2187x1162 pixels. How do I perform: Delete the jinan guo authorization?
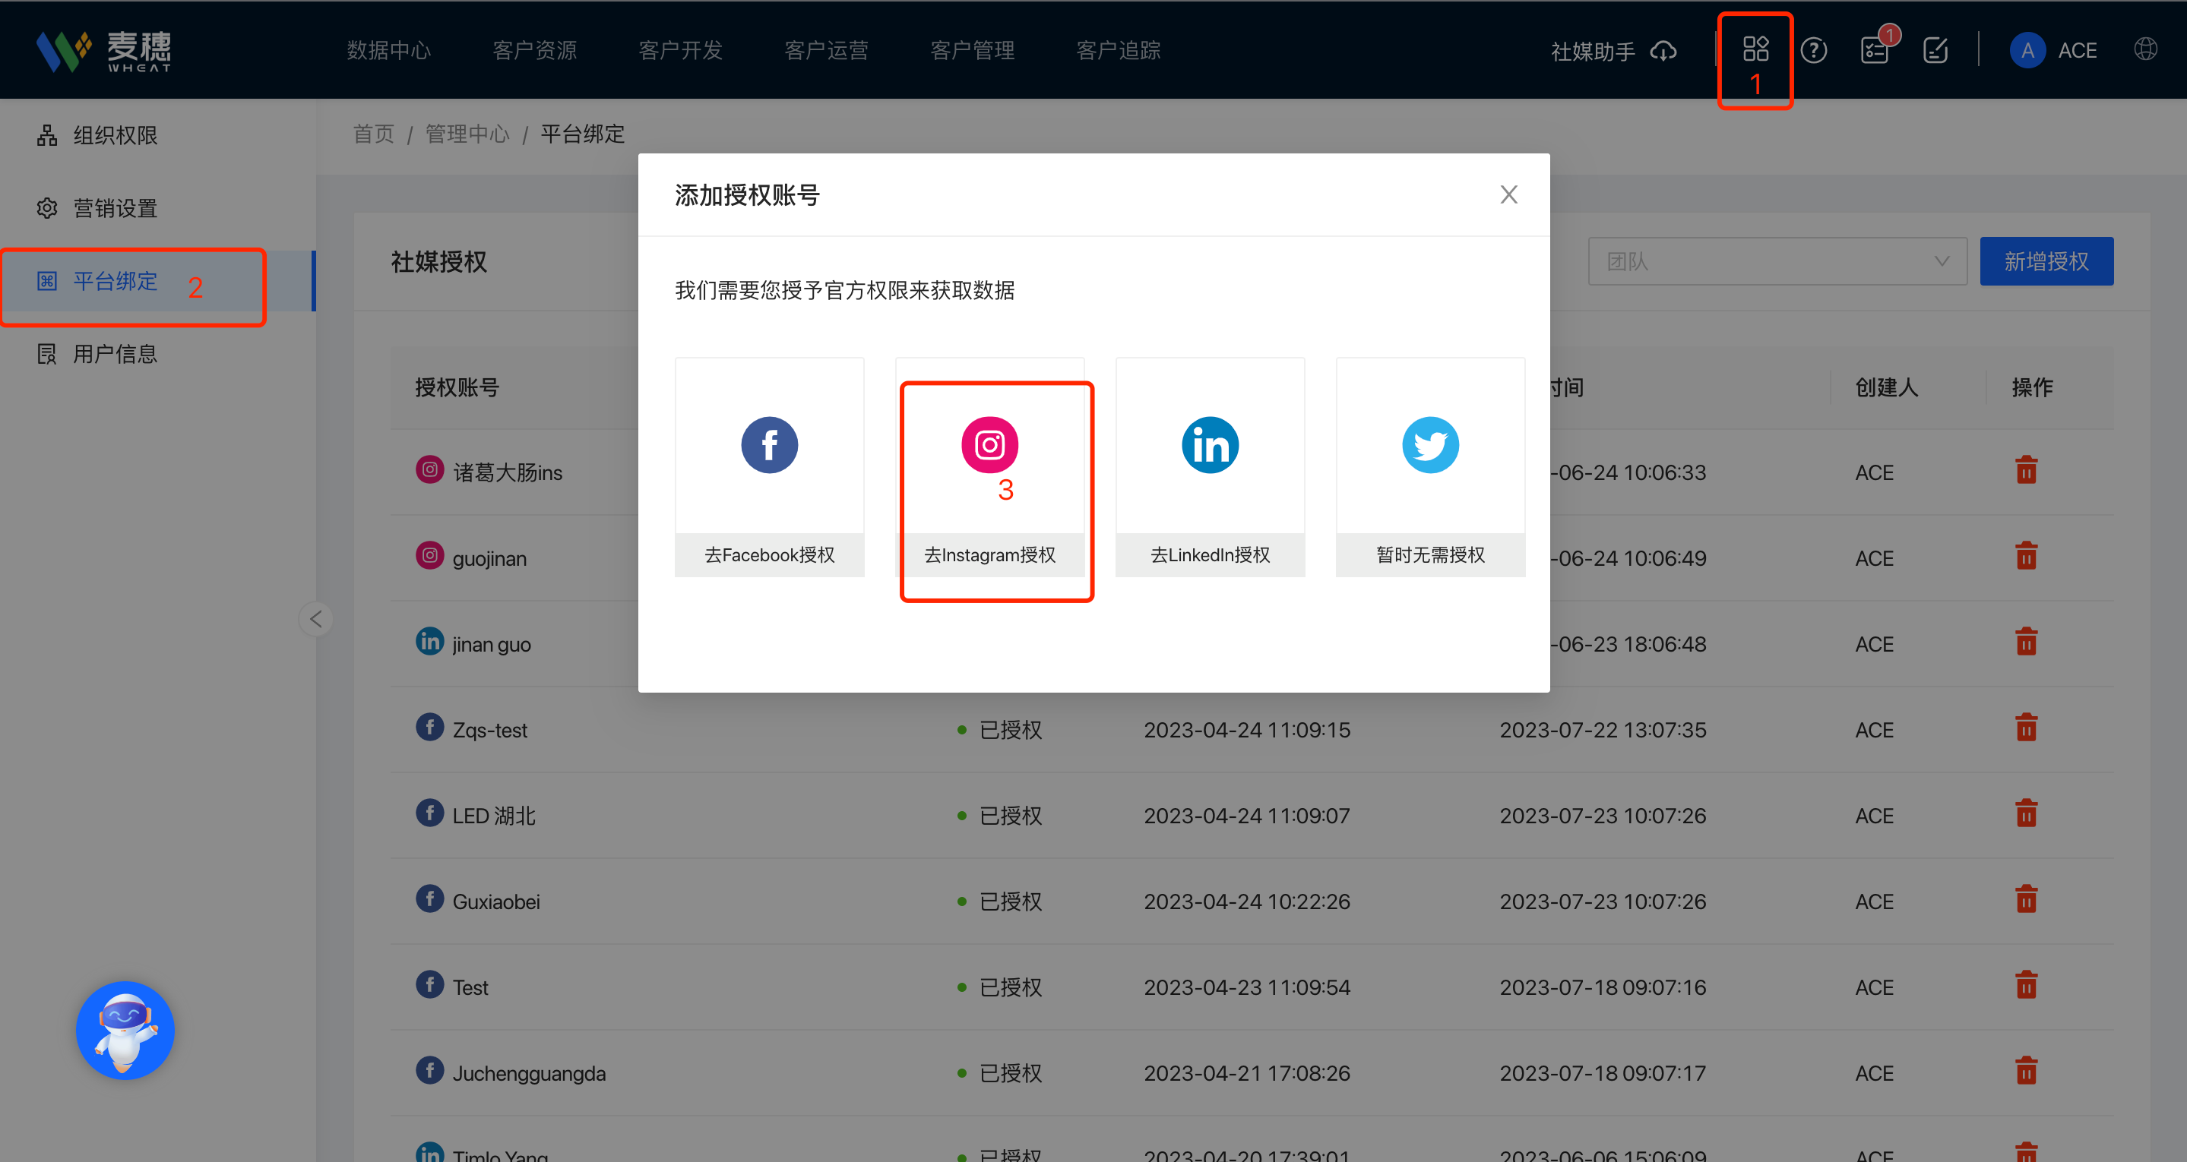pos(2026,642)
